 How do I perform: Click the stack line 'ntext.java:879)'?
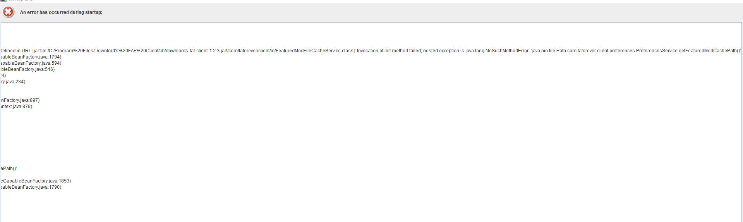17,107
